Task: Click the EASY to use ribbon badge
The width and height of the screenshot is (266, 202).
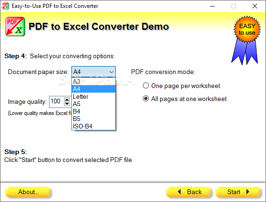Action: click(246, 40)
